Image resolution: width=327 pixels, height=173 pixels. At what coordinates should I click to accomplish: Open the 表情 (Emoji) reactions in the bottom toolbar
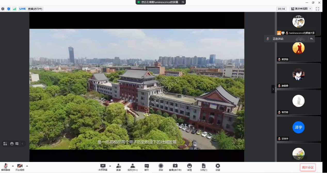189,167
